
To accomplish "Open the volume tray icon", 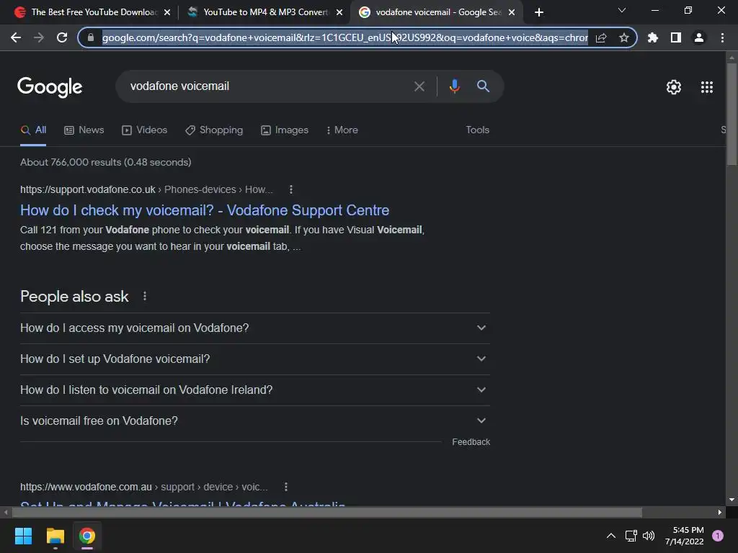I will (x=649, y=536).
